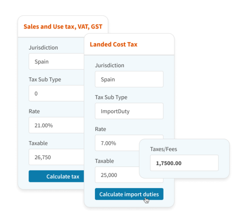Select the 25,000 Taxable field
The height and width of the screenshot is (216, 238).
click(x=116, y=175)
